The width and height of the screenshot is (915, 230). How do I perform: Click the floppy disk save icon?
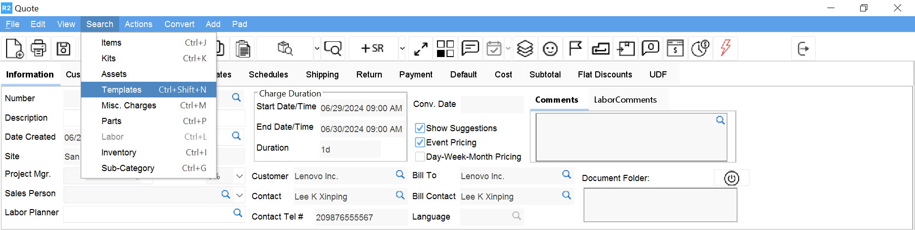(x=63, y=48)
